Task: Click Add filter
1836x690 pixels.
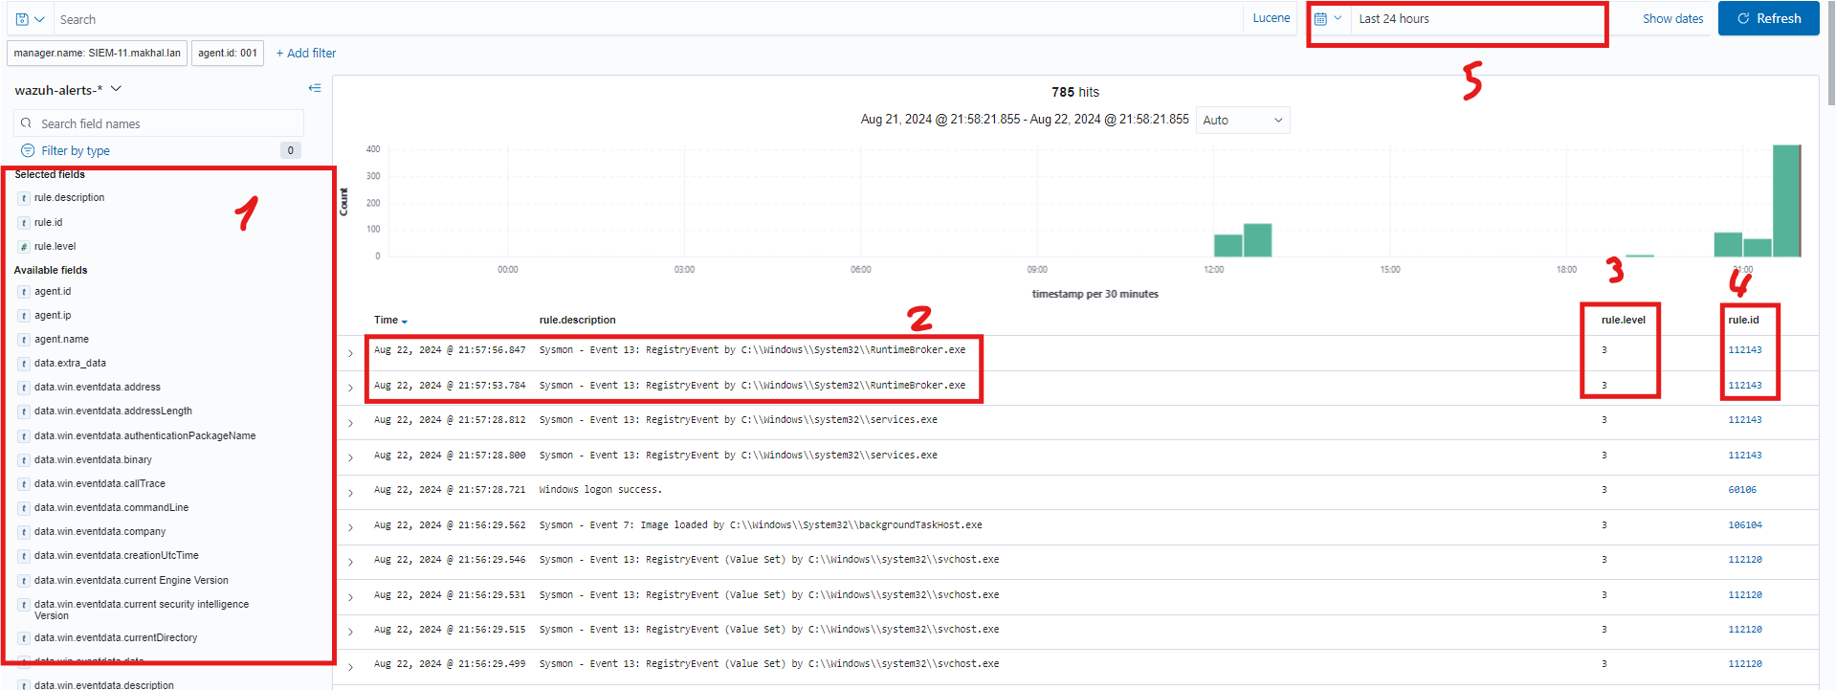Action: pos(306,54)
